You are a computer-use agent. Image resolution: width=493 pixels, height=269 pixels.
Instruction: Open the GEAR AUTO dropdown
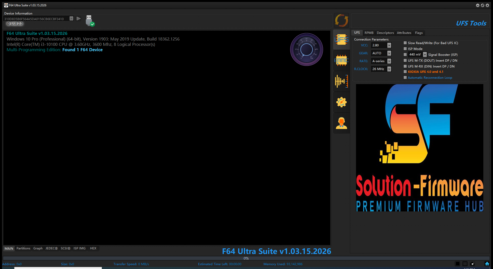click(x=389, y=53)
